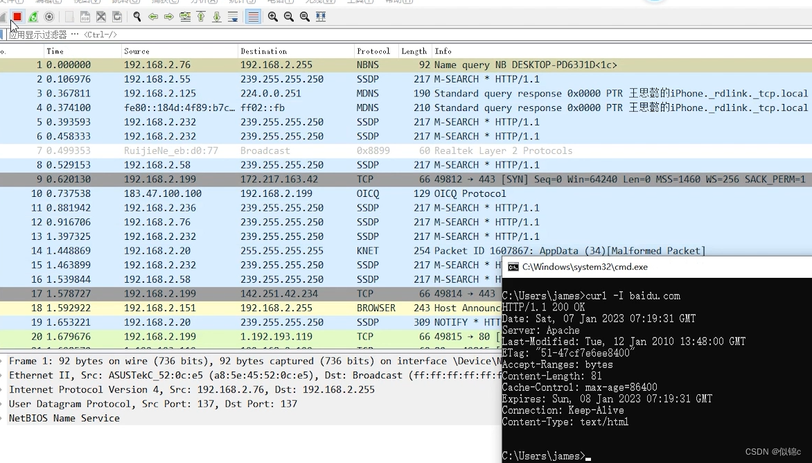Select packet 3 MDNS from 192.168.2.125
The width and height of the screenshot is (812, 463).
point(406,94)
